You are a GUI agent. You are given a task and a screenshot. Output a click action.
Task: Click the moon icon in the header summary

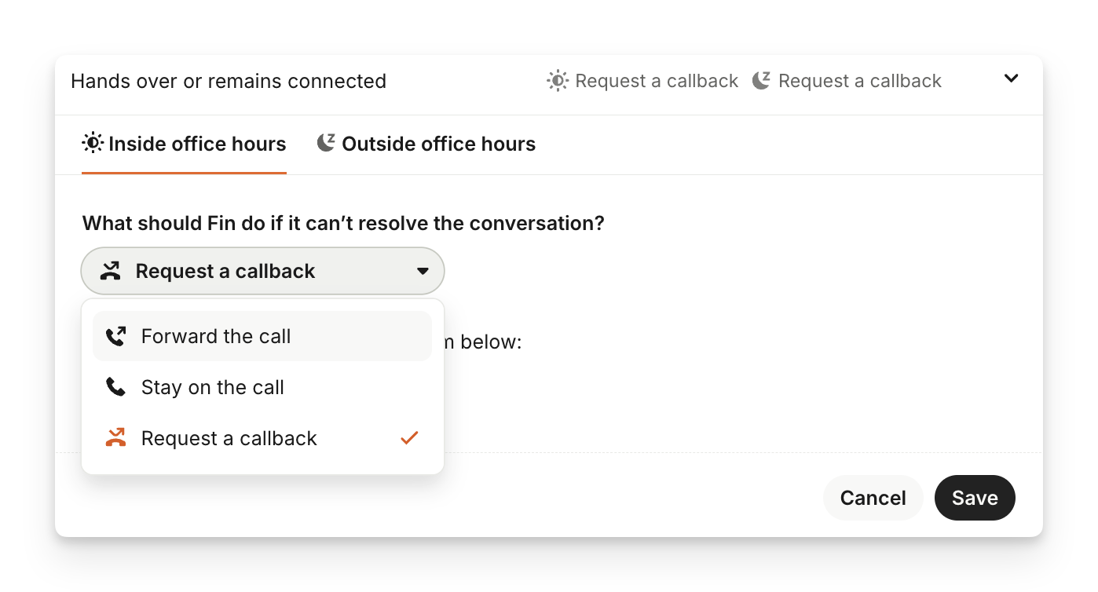(x=761, y=80)
